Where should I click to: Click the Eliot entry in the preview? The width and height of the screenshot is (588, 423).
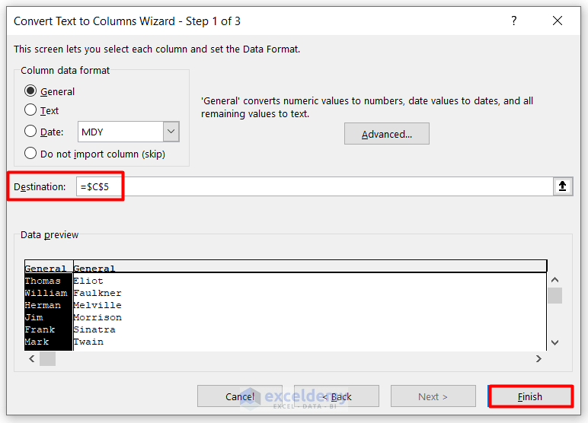[88, 281]
